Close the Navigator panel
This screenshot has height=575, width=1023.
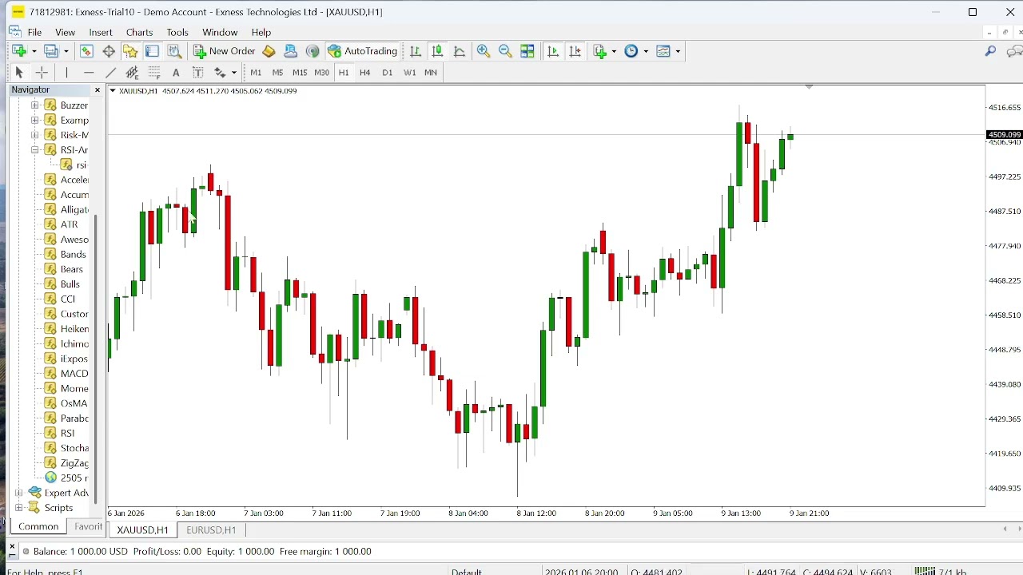[98, 90]
